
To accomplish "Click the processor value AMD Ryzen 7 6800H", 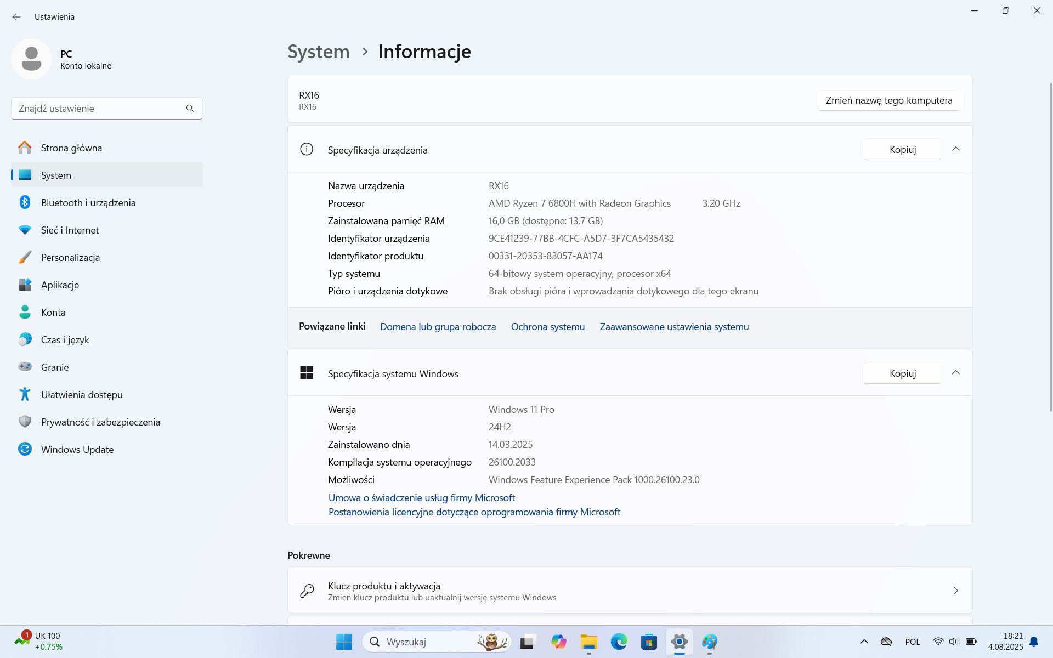I will [579, 203].
